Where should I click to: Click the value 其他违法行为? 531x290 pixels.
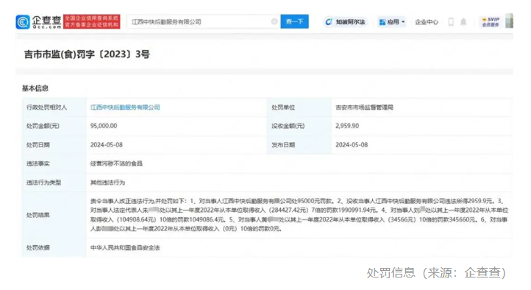pyautogui.click(x=107, y=183)
